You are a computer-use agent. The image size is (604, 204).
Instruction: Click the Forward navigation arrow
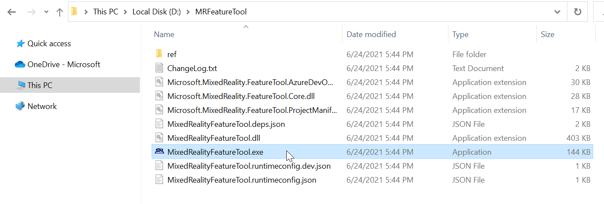pos(31,12)
